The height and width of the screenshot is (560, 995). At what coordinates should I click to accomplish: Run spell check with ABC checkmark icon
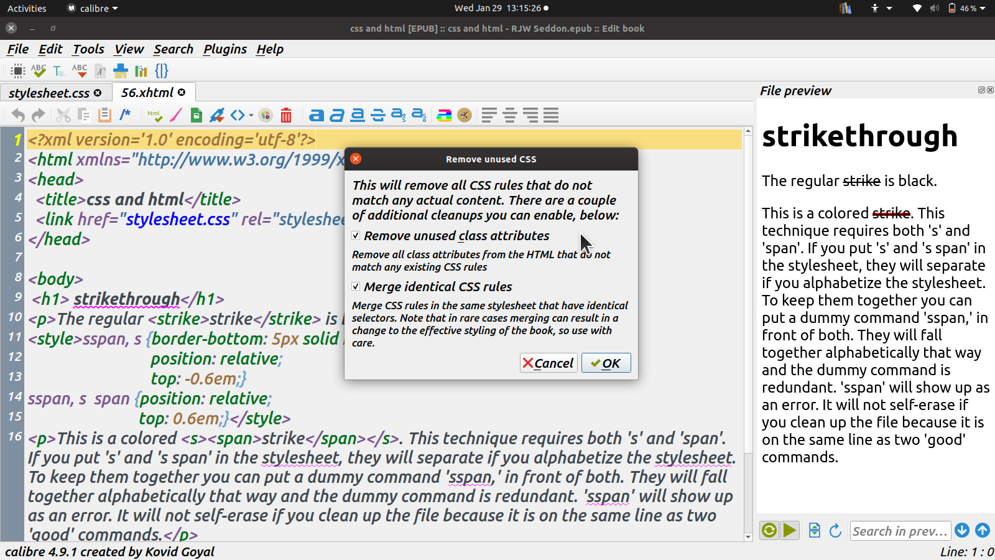click(x=39, y=71)
